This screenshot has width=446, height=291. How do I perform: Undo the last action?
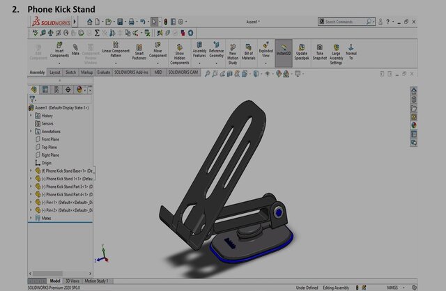[143, 22]
